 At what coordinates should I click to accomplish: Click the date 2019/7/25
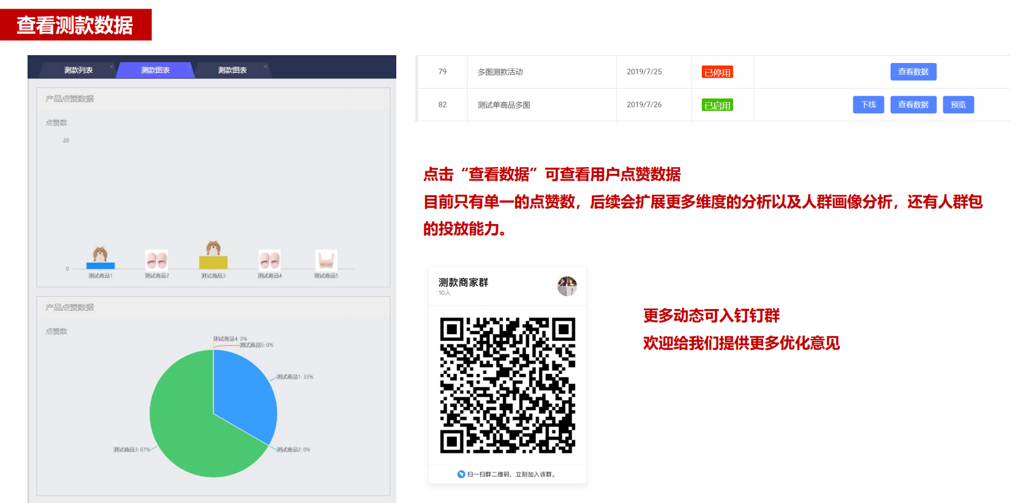click(x=644, y=72)
